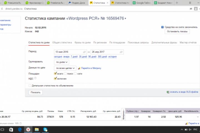The height and width of the screenshot is (133, 200).
Task: Set period to 'сегодня'
Action: (x=58, y=57)
